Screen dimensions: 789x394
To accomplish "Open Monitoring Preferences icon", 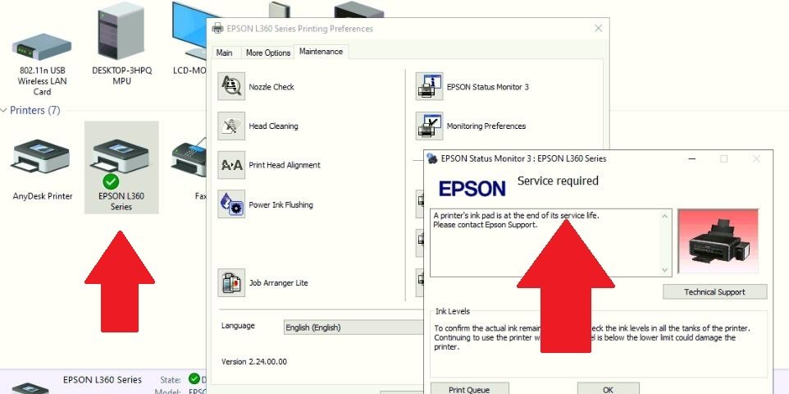I will (429, 126).
